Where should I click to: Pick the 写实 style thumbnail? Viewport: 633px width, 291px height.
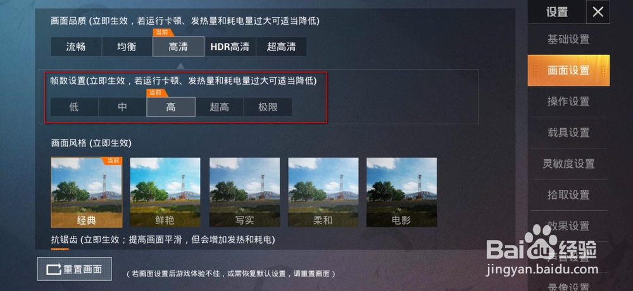tap(244, 192)
